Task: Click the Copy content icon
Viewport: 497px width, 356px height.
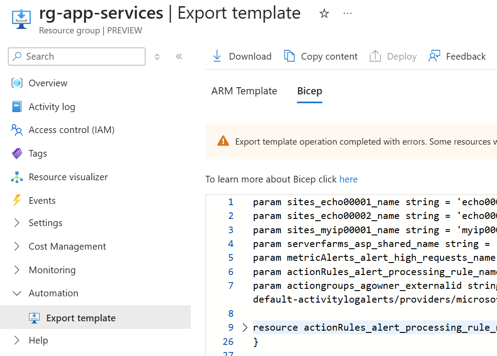Action: (289, 56)
